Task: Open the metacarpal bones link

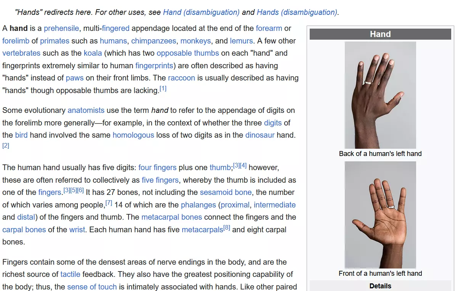Action: coord(172,217)
